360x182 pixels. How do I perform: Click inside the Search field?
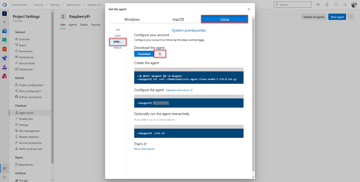coord(292,4)
